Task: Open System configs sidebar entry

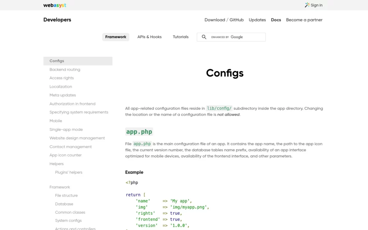Action: pos(68,221)
